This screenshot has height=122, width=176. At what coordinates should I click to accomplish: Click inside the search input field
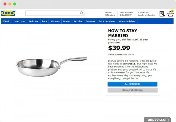click(x=53, y=13)
